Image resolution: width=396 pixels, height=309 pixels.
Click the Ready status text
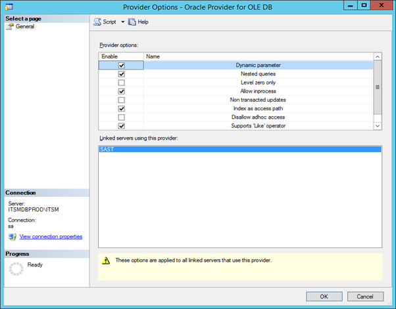pyautogui.click(x=35, y=265)
